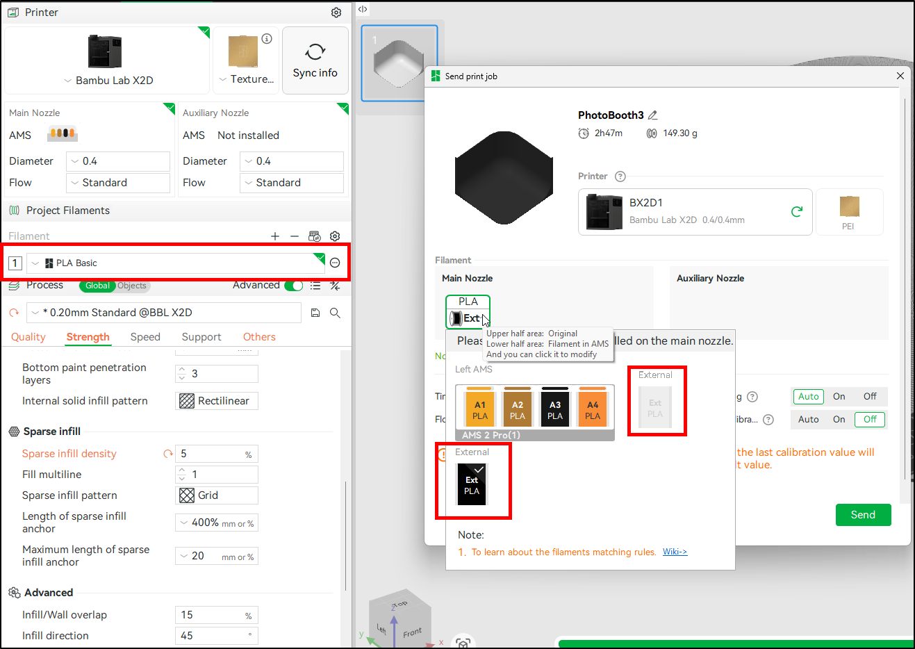Select Off in the calibration option row
Screen dimensions: 915x649
pos(870,420)
